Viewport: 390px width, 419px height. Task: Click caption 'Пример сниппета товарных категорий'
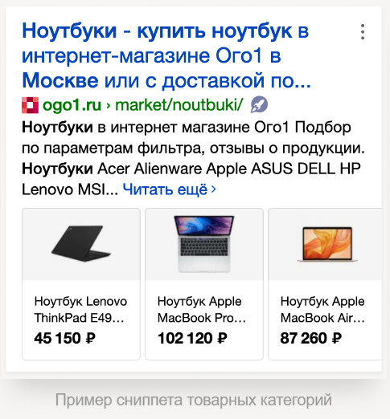194,400
